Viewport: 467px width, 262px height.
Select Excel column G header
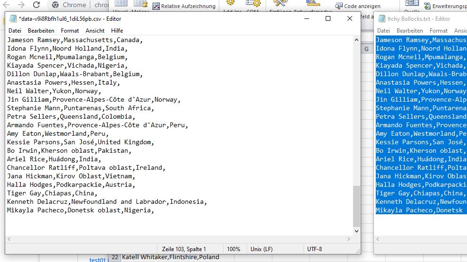pos(367,49)
